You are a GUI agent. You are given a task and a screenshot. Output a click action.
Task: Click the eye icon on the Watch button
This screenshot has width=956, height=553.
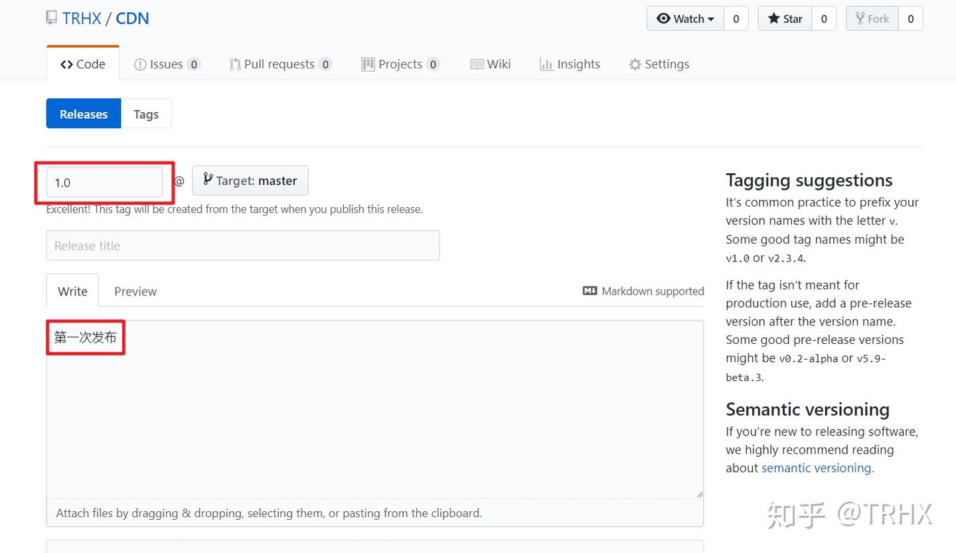[x=665, y=19]
